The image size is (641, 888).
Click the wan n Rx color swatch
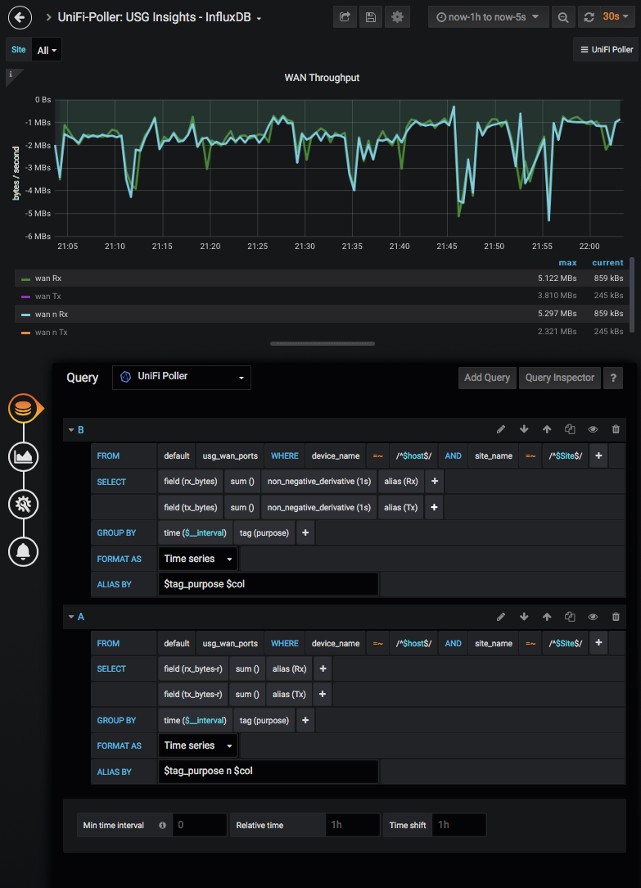click(25, 314)
